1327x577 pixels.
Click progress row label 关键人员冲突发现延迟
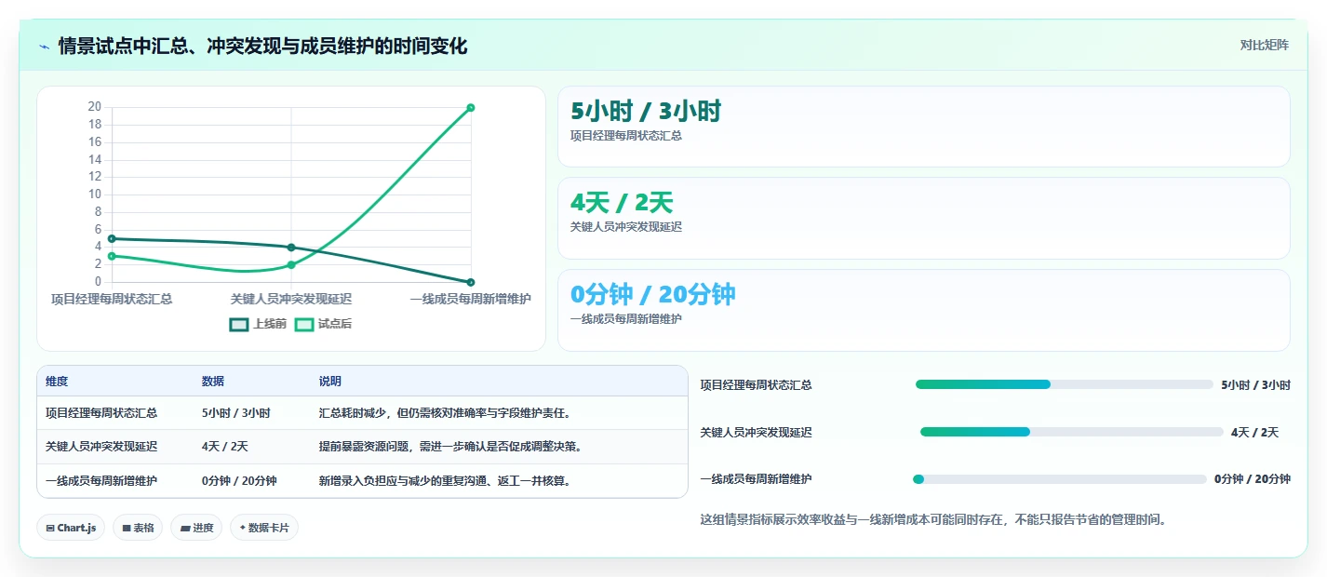(756, 432)
